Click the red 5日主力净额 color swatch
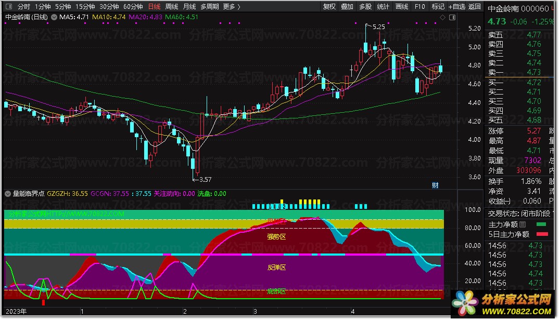 (x=542, y=234)
